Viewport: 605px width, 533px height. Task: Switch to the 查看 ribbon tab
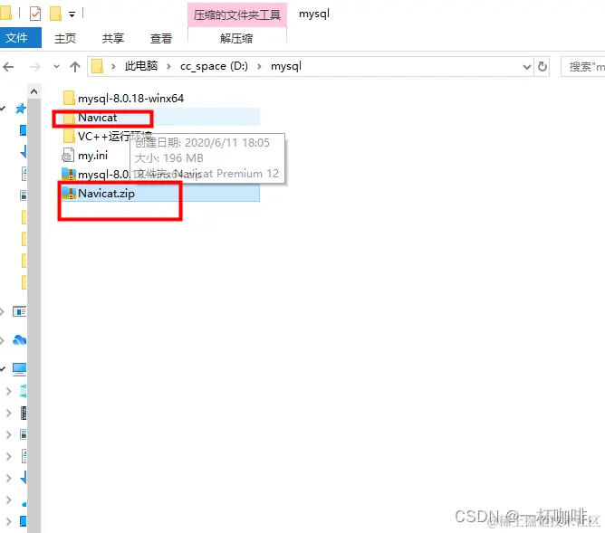click(161, 38)
